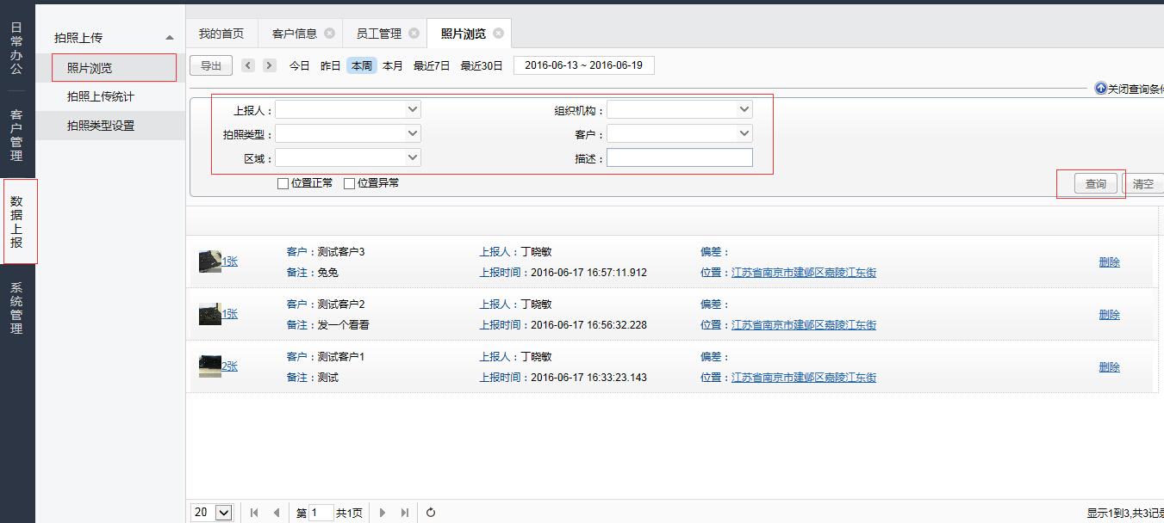The height and width of the screenshot is (523, 1164).
Task: Delete the 测试客户3 record
Action: click(x=1109, y=262)
